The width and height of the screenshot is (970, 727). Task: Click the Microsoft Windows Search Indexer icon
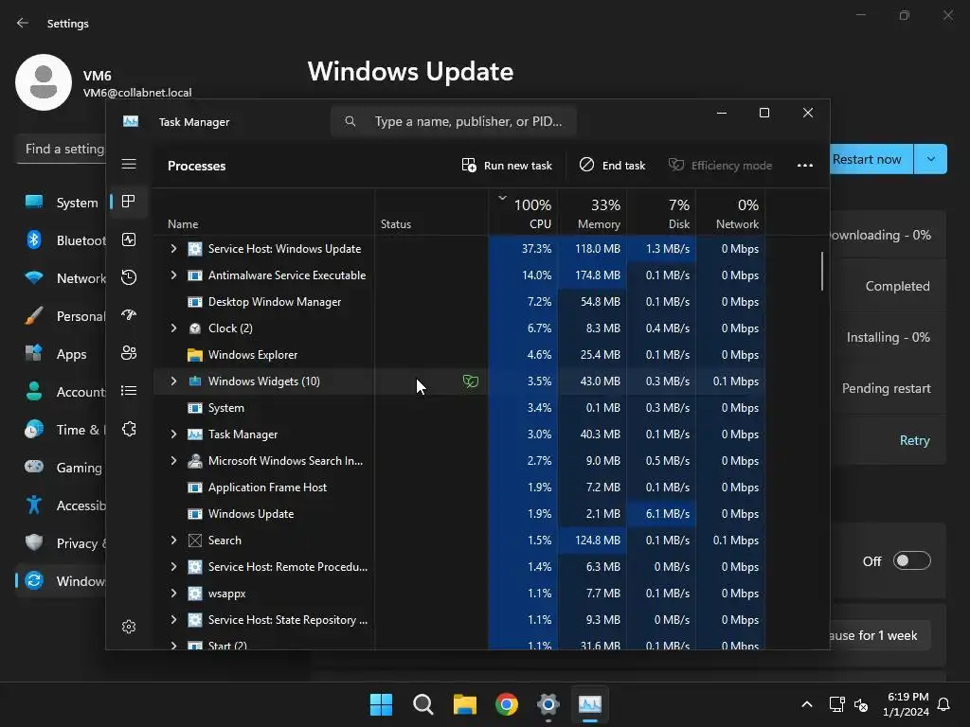195,461
